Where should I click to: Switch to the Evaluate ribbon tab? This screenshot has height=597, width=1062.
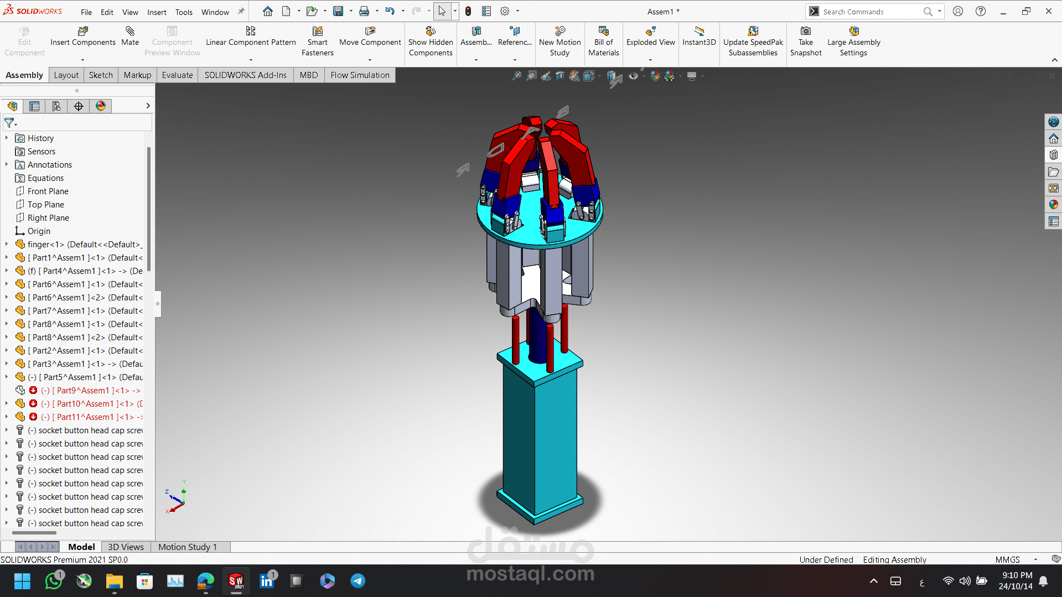177,75
